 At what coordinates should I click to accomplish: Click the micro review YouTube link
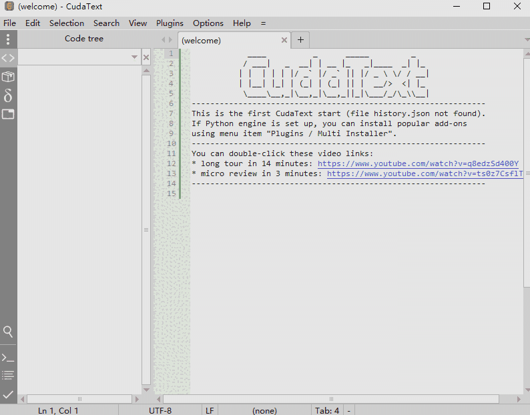click(425, 174)
